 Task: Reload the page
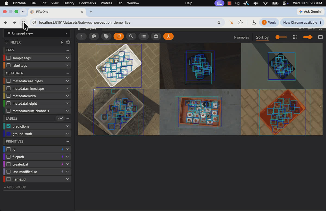coord(24,23)
